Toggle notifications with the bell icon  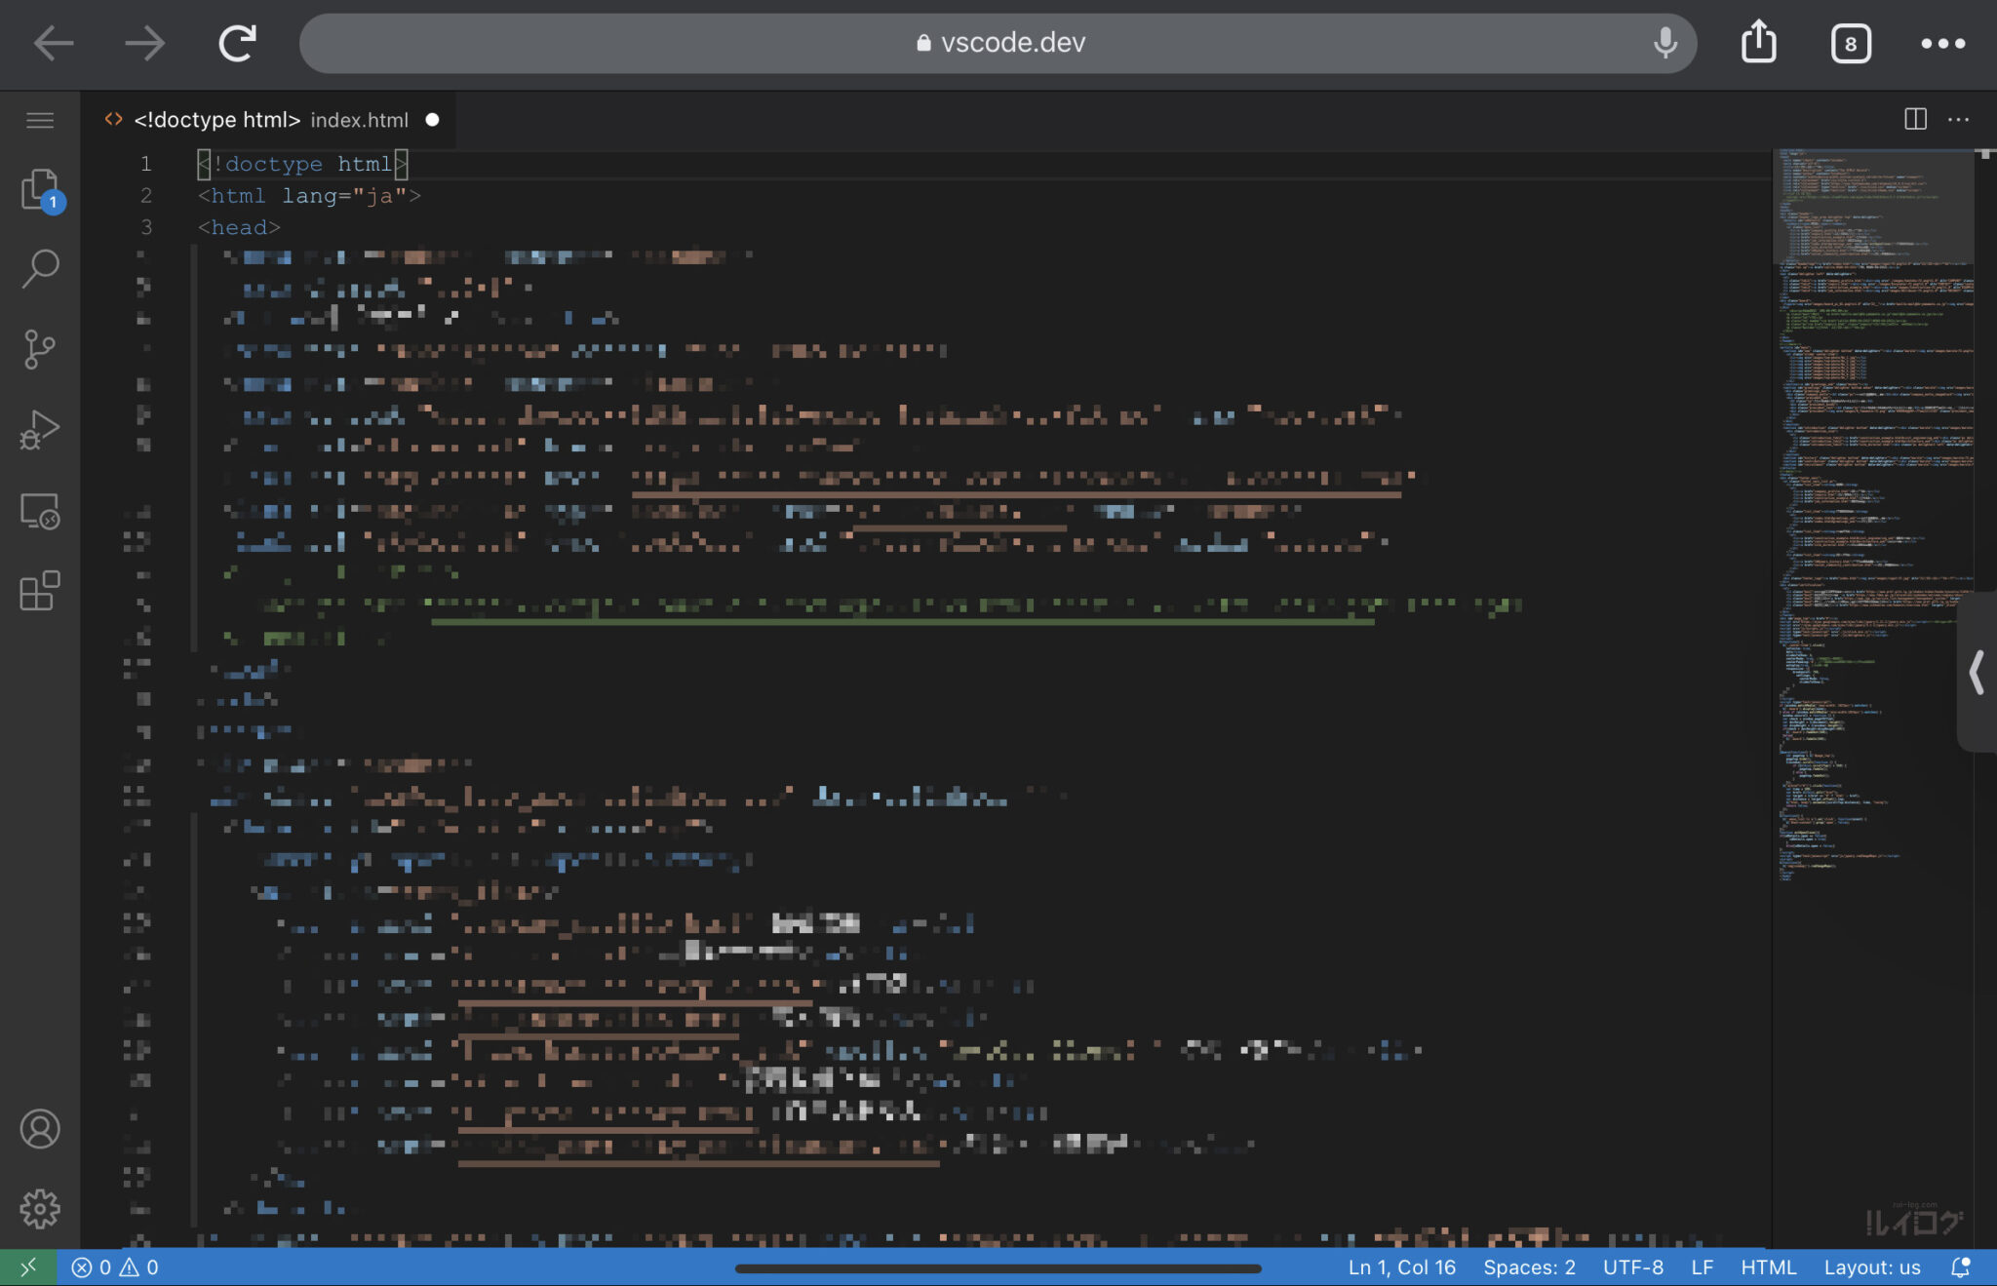tap(1960, 1266)
